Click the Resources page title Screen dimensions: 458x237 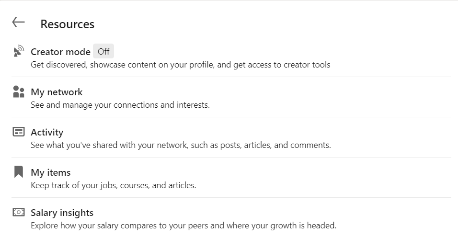coord(67,24)
